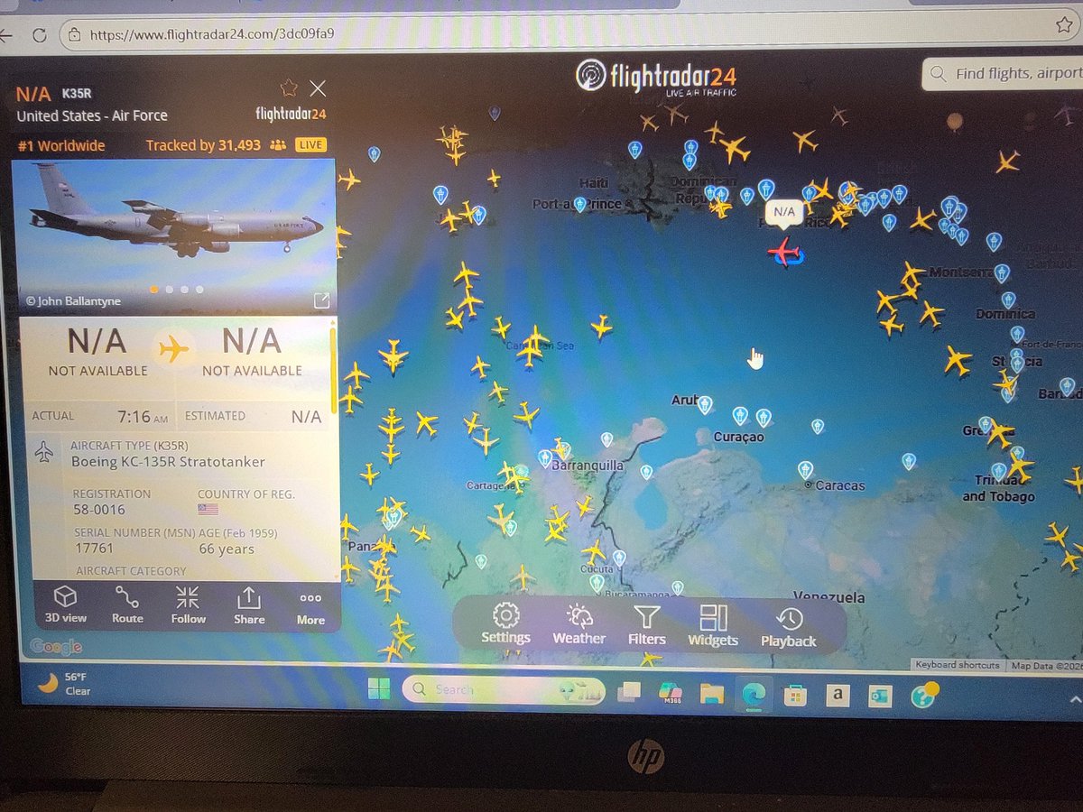Open Microsoft Store from the taskbar
Screen dimensions: 1083x812
(x=795, y=695)
